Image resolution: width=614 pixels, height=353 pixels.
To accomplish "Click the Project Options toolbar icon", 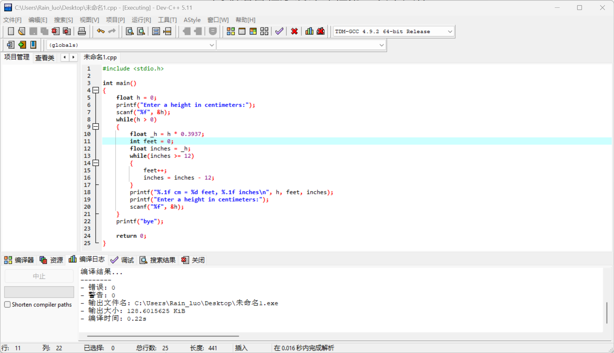I will [213, 31].
